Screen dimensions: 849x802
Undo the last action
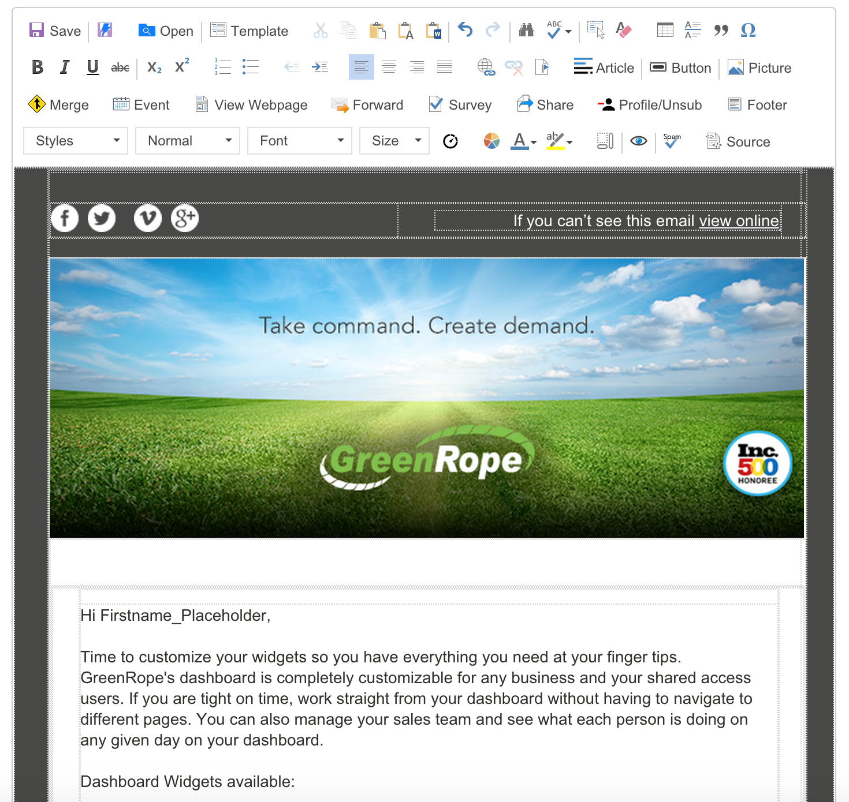(x=465, y=30)
